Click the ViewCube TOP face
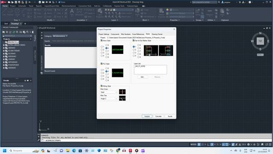 click(x=260, y=41)
